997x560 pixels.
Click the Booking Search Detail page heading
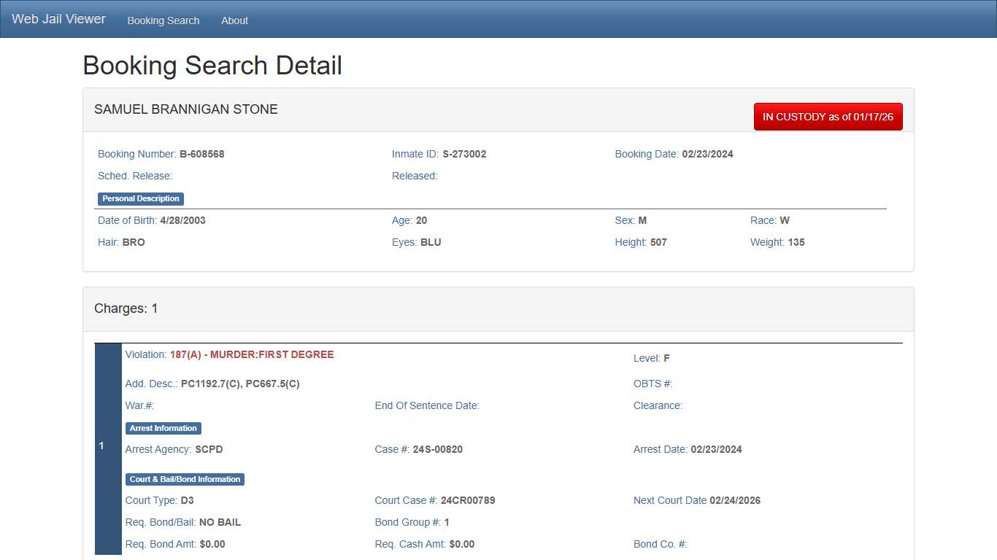pyautogui.click(x=212, y=66)
